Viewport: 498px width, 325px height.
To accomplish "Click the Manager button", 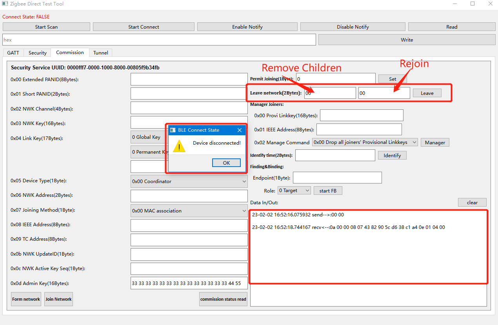I will [435, 142].
